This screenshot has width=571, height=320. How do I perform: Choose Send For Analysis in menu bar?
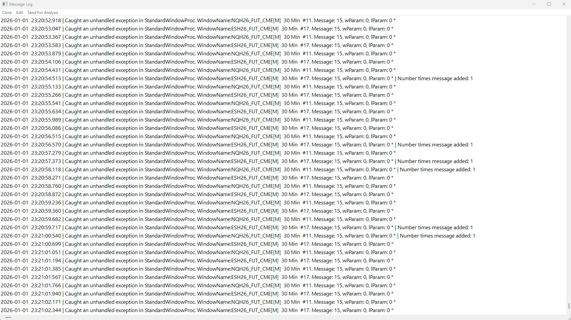point(42,13)
